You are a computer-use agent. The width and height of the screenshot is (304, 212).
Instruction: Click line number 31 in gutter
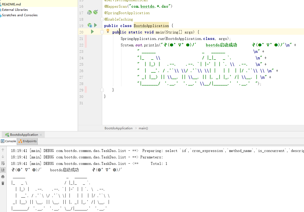pyautogui.click(x=81, y=103)
